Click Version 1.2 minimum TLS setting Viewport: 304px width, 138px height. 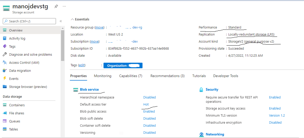277,116
